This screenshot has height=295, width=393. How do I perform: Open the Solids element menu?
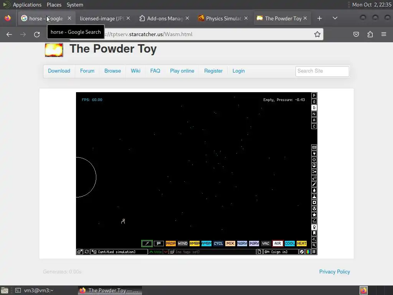tap(314, 202)
